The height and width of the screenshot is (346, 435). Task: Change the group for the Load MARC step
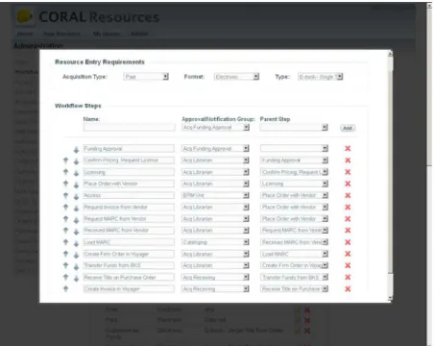[215, 242]
